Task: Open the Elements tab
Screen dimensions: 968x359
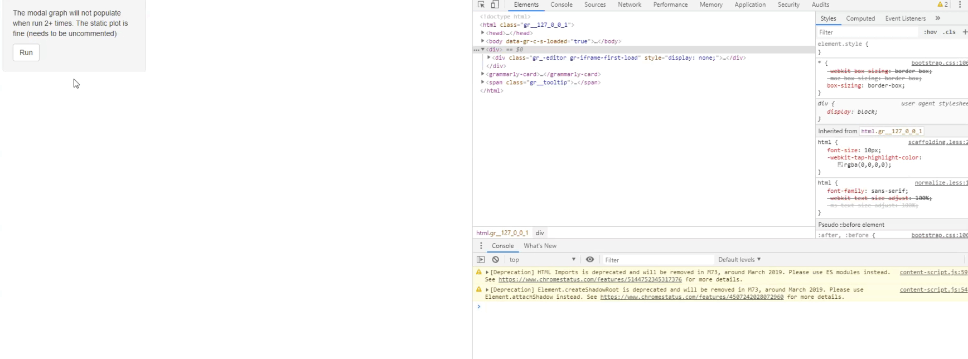Action: 526,4
